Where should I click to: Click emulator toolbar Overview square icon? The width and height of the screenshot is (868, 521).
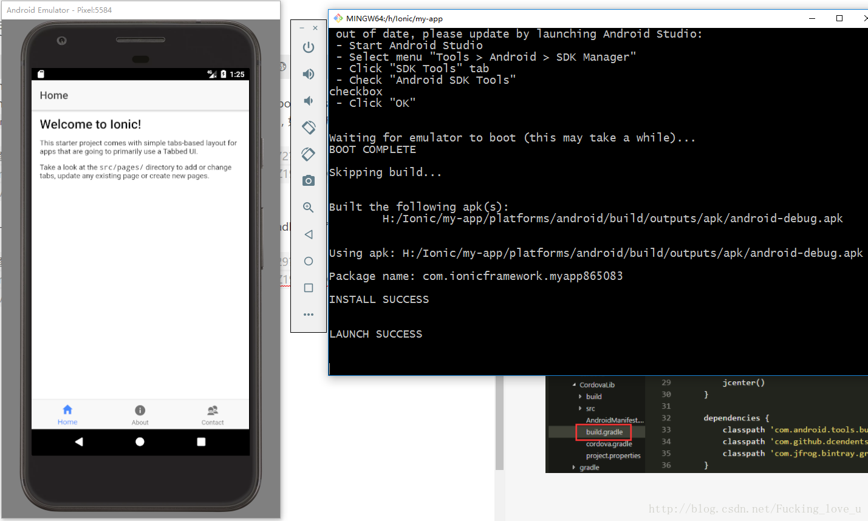[309, 288]
